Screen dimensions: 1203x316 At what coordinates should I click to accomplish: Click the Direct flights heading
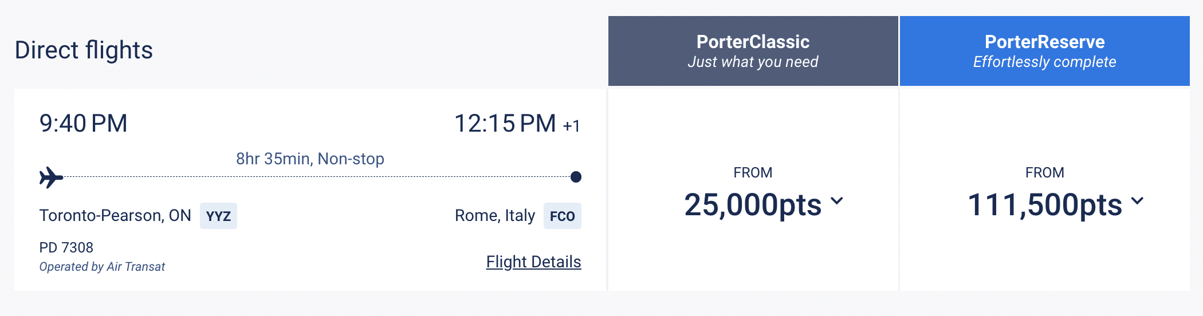(x=84, y=50)
